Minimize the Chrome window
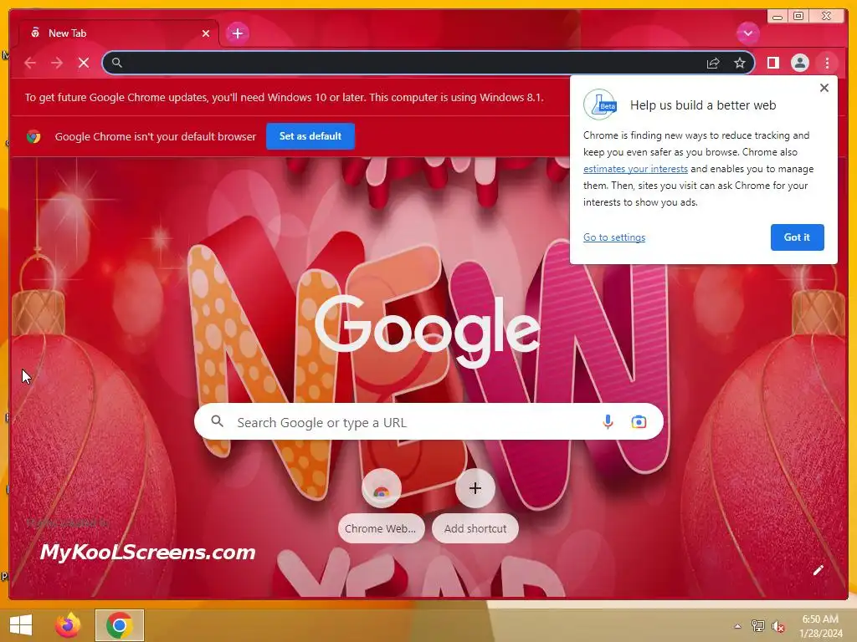Screen dimensions: 857x642 click(x=777, y=17)
